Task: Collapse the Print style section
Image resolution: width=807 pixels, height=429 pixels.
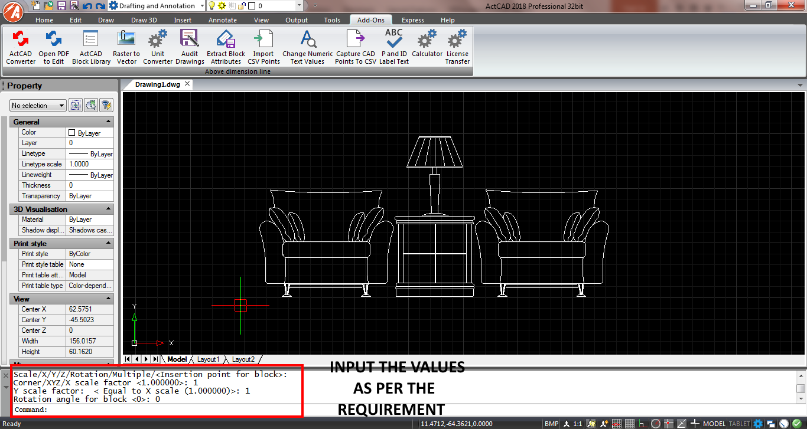Action: click(107, 243)
